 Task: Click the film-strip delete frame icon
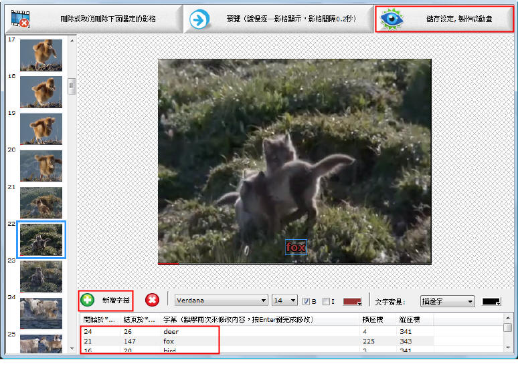[x=17, y=19]
